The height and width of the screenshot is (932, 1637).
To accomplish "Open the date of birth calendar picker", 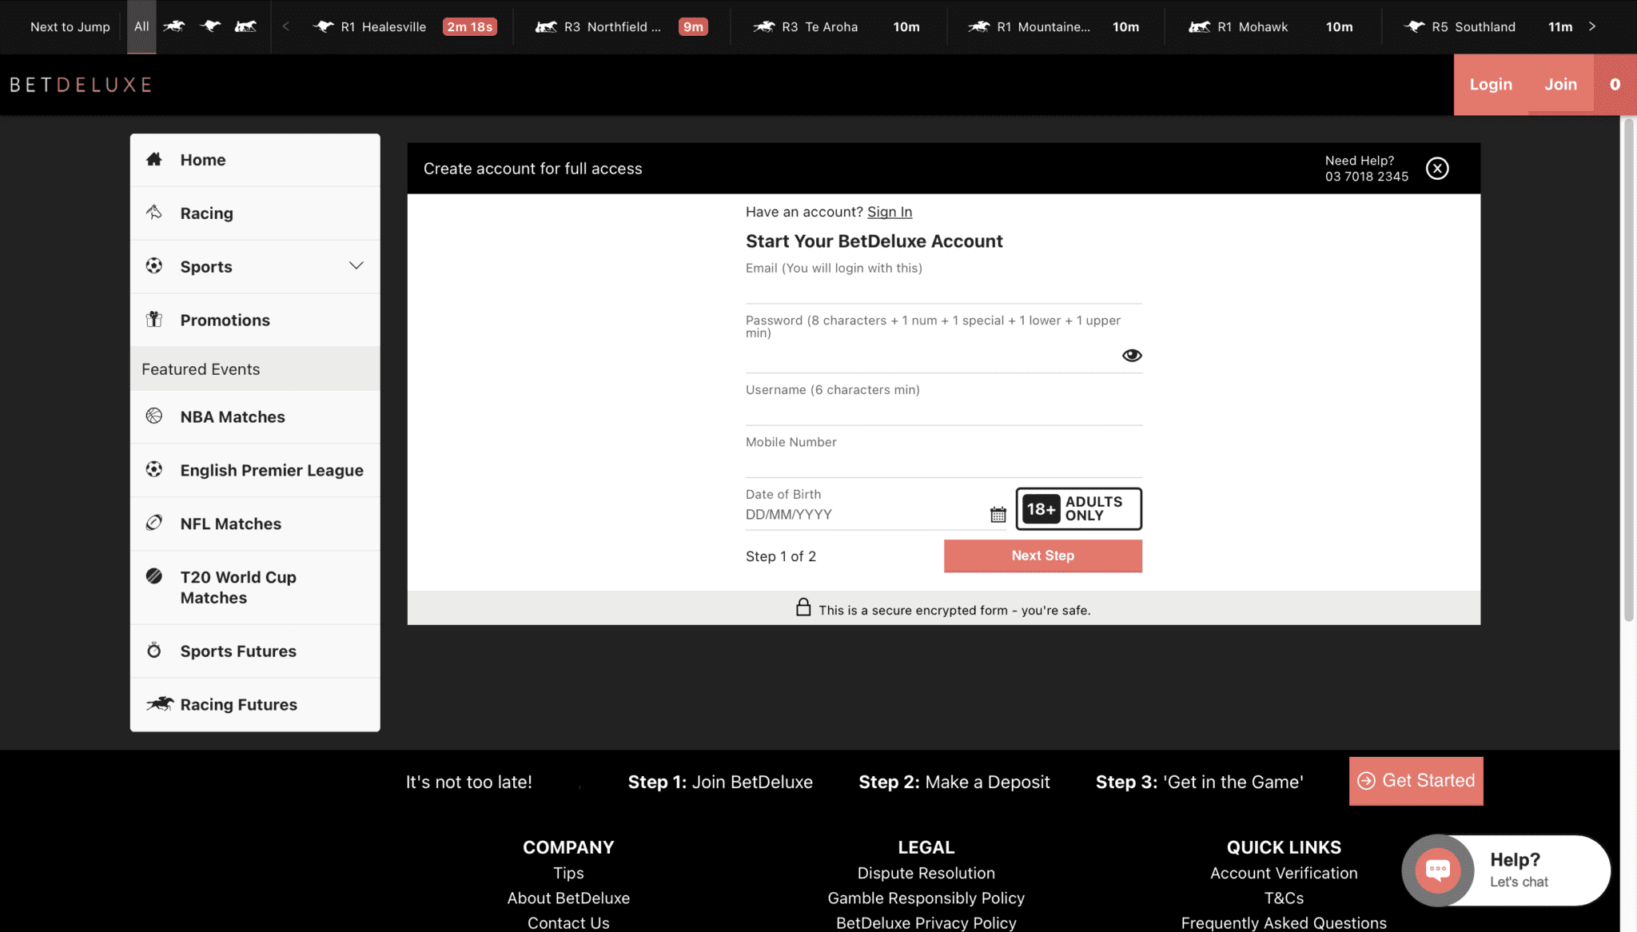I will 998,515.
